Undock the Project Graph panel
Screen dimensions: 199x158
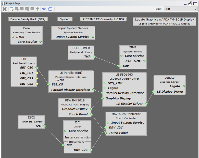(x=190, y=3)
